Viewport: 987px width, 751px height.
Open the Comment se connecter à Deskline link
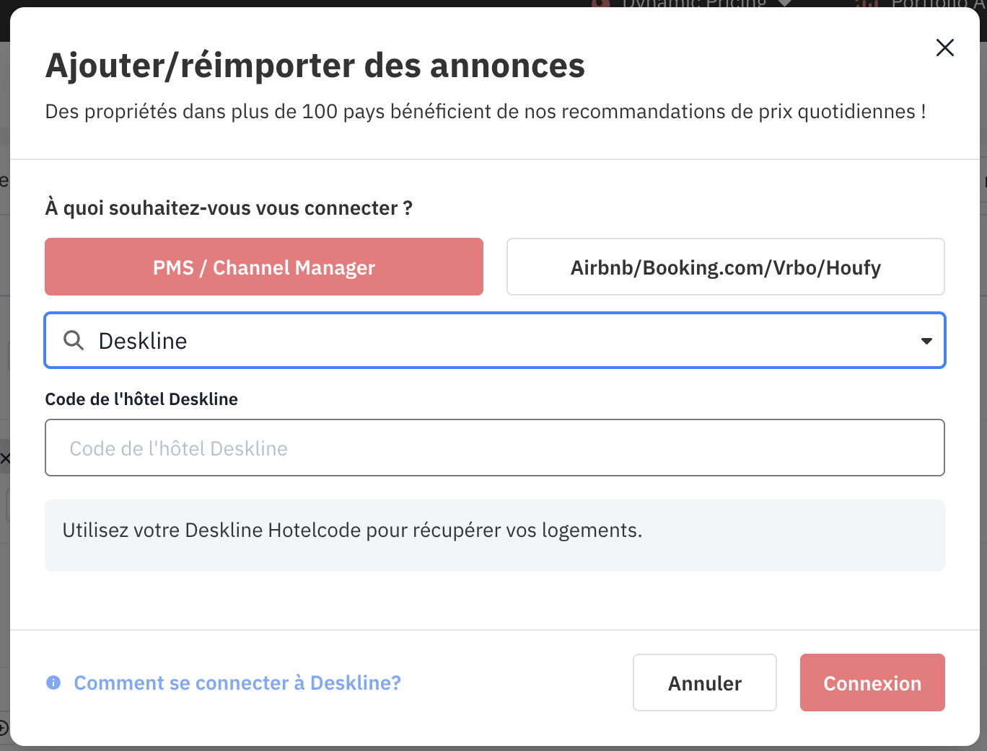coord(237,683)
